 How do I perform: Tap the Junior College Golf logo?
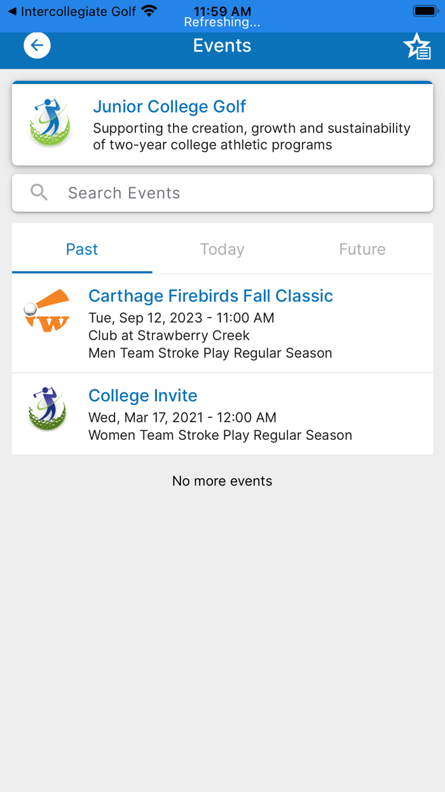(x=50, y=122)
